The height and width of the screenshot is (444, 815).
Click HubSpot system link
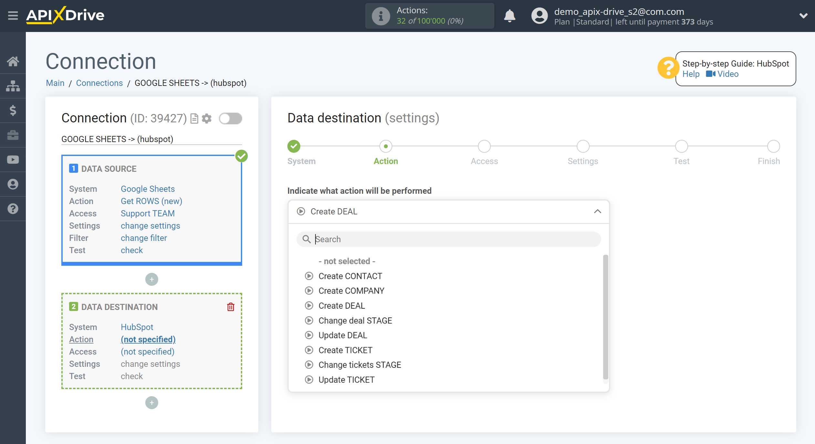[x=137, y=327]
